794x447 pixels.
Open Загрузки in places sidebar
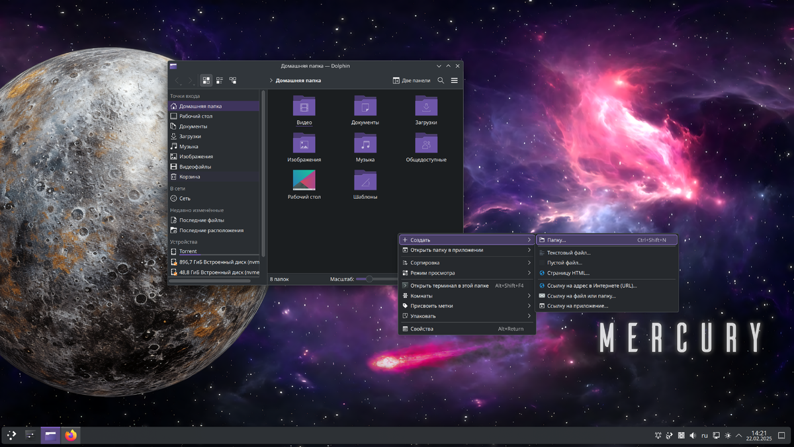[x=214, y=136]
